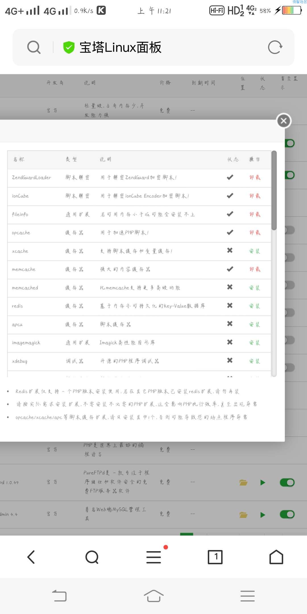
Task: Select the fileinfo extension name
Action: pos(20,214)
